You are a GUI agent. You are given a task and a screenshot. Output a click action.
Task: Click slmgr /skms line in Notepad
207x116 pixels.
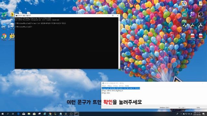[x=112, y=91]
